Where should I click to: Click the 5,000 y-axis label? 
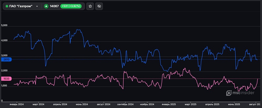[x=5, y=26]
